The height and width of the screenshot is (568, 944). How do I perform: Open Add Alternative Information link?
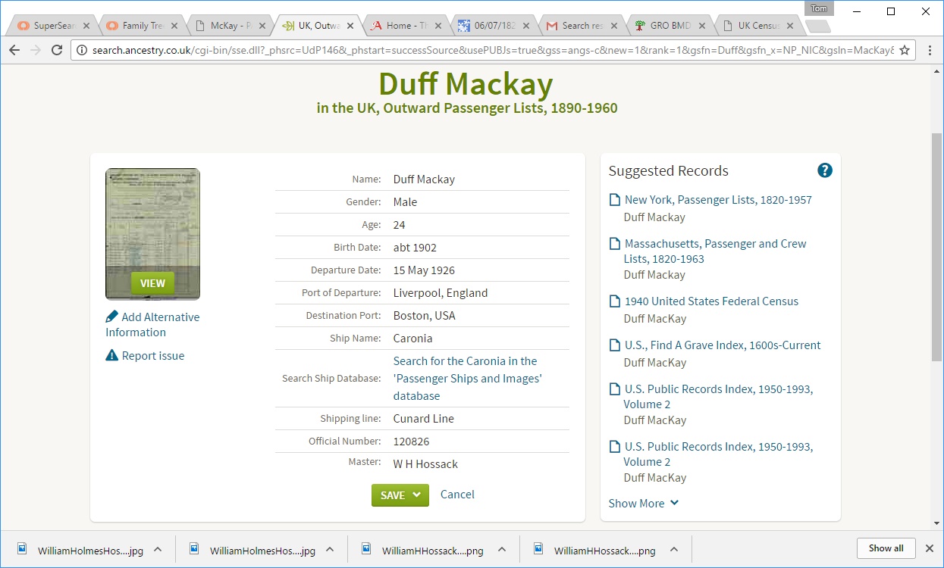pos(152,324)
